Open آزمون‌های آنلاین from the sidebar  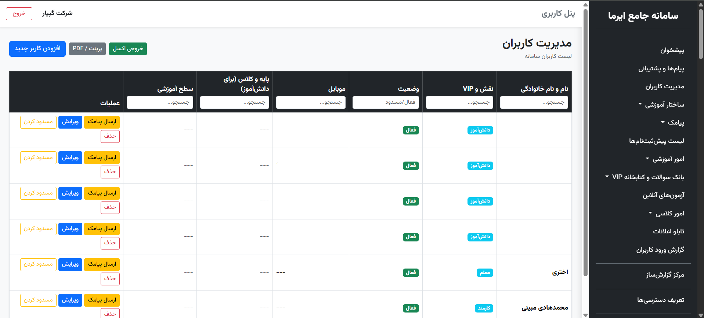(x=663, y=195)
